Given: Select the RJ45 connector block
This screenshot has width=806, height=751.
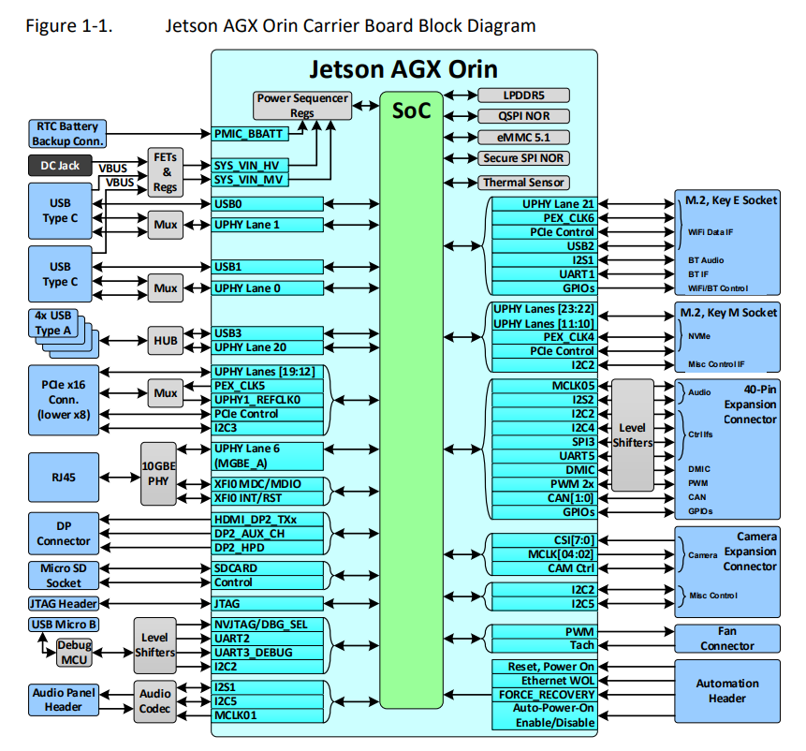Looking at the screenshot, I should 64,478.
